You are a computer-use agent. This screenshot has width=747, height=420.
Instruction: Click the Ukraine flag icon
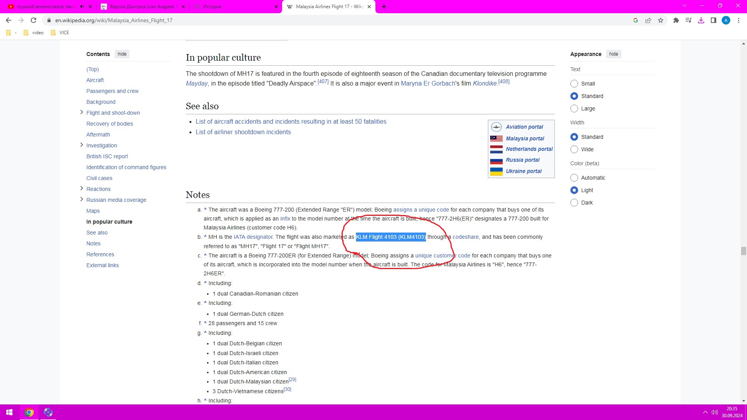(496, 171)
